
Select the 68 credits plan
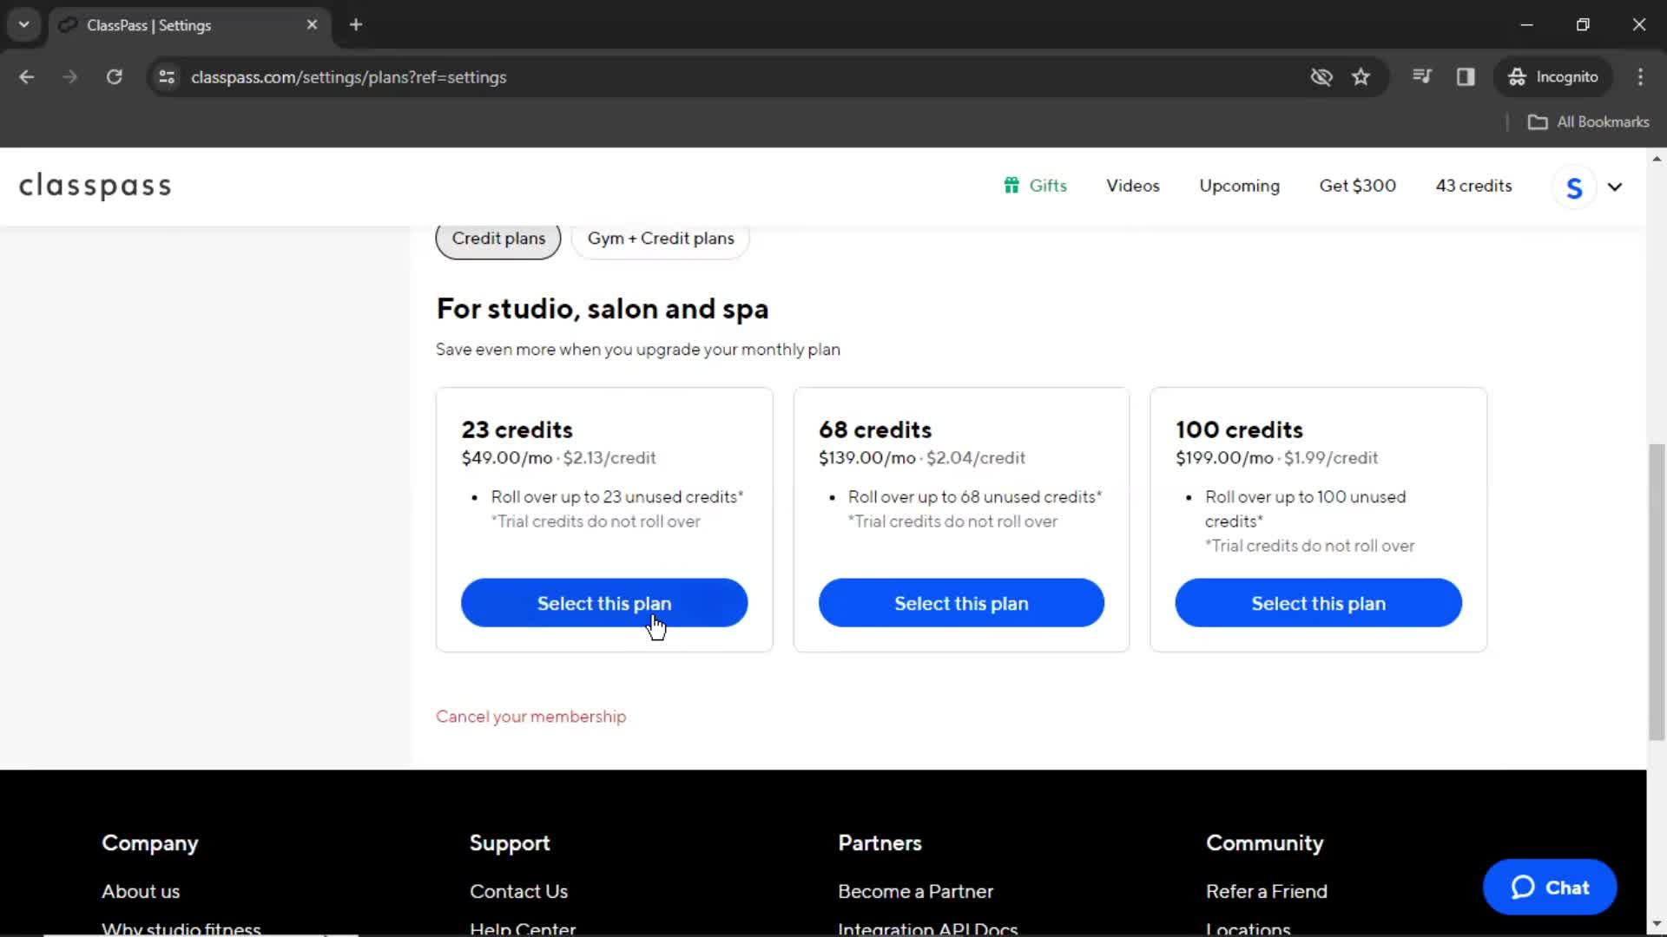[961, 603]
